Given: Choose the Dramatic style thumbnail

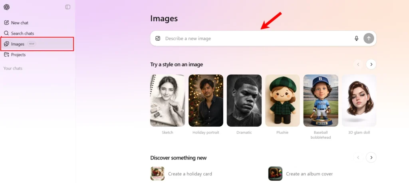Looking at the screenshot, I should [244, 101].
